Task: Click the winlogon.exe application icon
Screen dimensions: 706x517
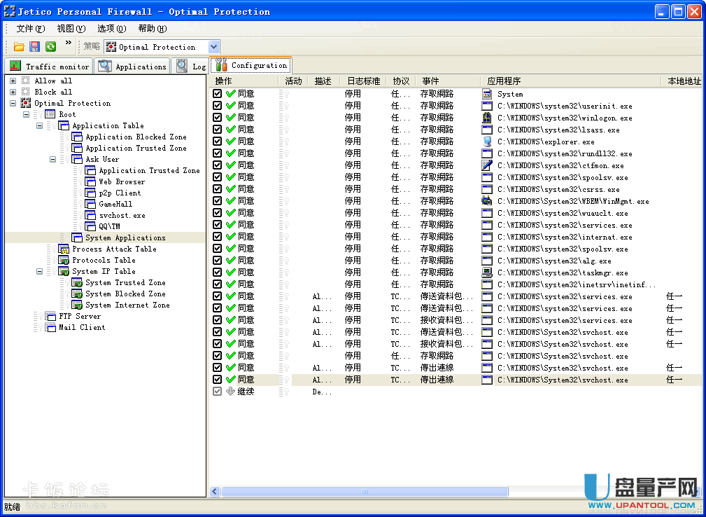Action: [487, 118]
